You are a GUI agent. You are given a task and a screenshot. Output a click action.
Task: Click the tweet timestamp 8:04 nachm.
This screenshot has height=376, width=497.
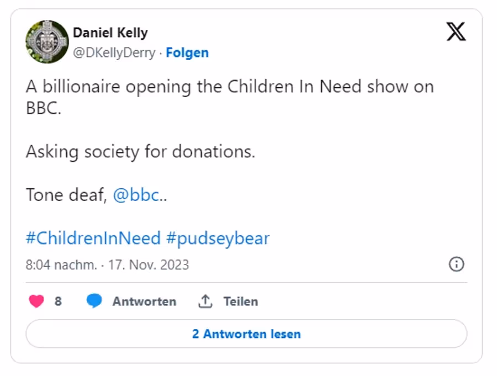tap(61, 264)
